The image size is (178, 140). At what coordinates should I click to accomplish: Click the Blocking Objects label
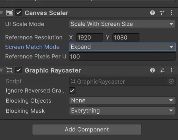[x=28, y=101]
